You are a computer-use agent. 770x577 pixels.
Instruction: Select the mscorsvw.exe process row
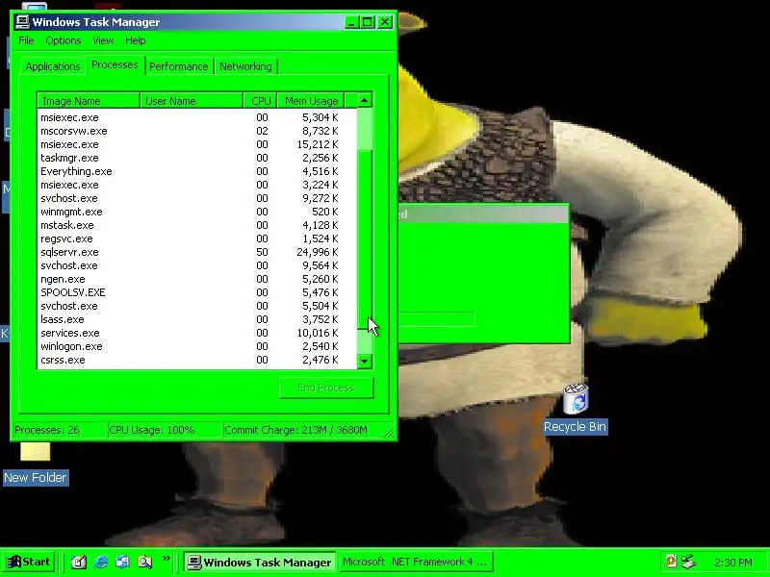click(197, 131)
